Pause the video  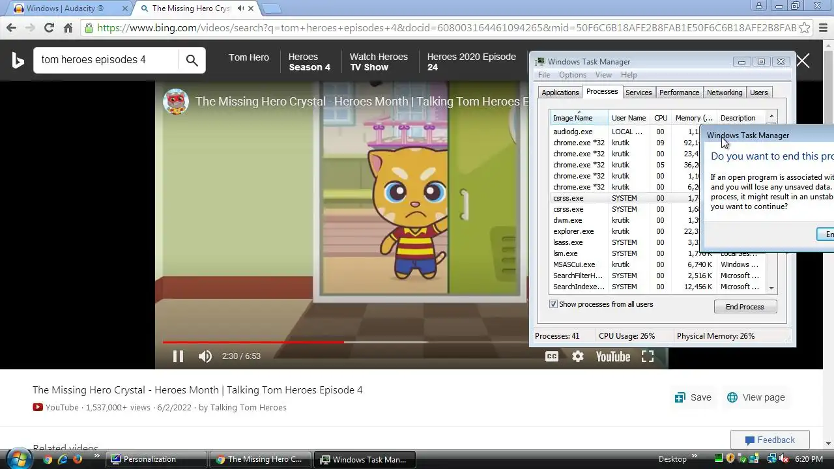pyautogui.click(x=178, y=356)
